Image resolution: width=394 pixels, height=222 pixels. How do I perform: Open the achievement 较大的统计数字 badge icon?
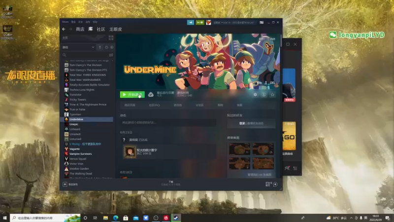[x=130, y=152]
